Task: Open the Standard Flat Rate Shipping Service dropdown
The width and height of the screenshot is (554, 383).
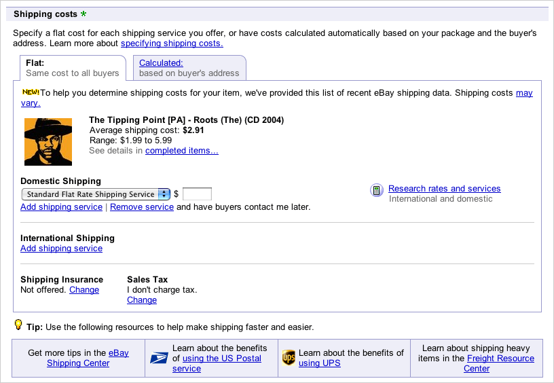Action: coord(95,194)
